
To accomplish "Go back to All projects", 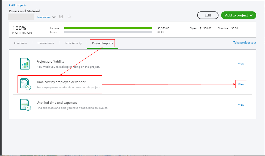I will pyautogui.click(x=18, y=5).
